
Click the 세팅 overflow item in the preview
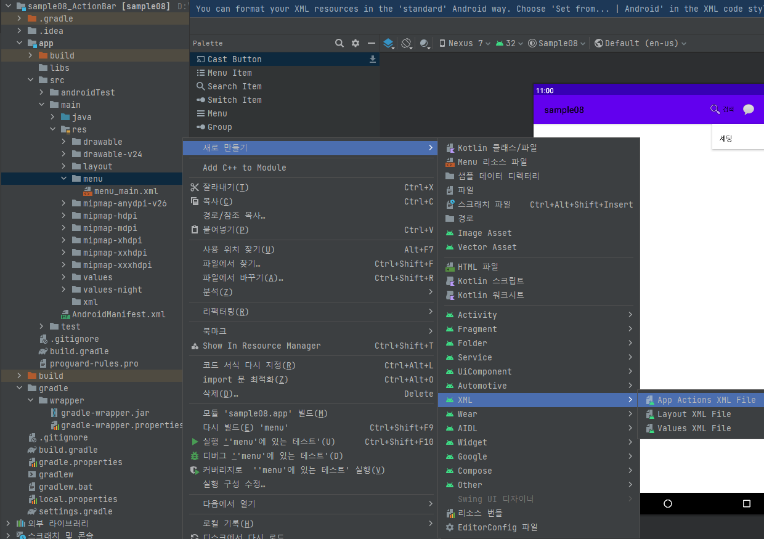pos(726,139)
